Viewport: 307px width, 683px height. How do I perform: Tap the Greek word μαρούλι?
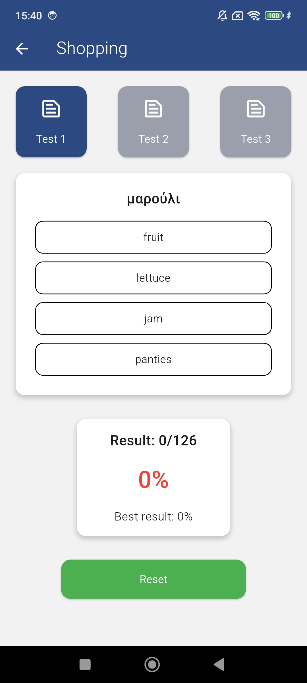click(x=153, y=199)
